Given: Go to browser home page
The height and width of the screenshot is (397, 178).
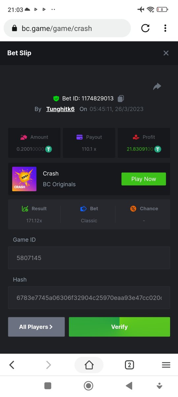Looking at the screenshot, I should [x=89, y=365].
